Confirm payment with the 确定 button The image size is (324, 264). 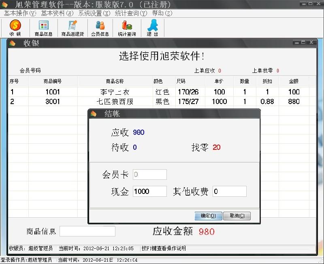(x=208, y=216)
